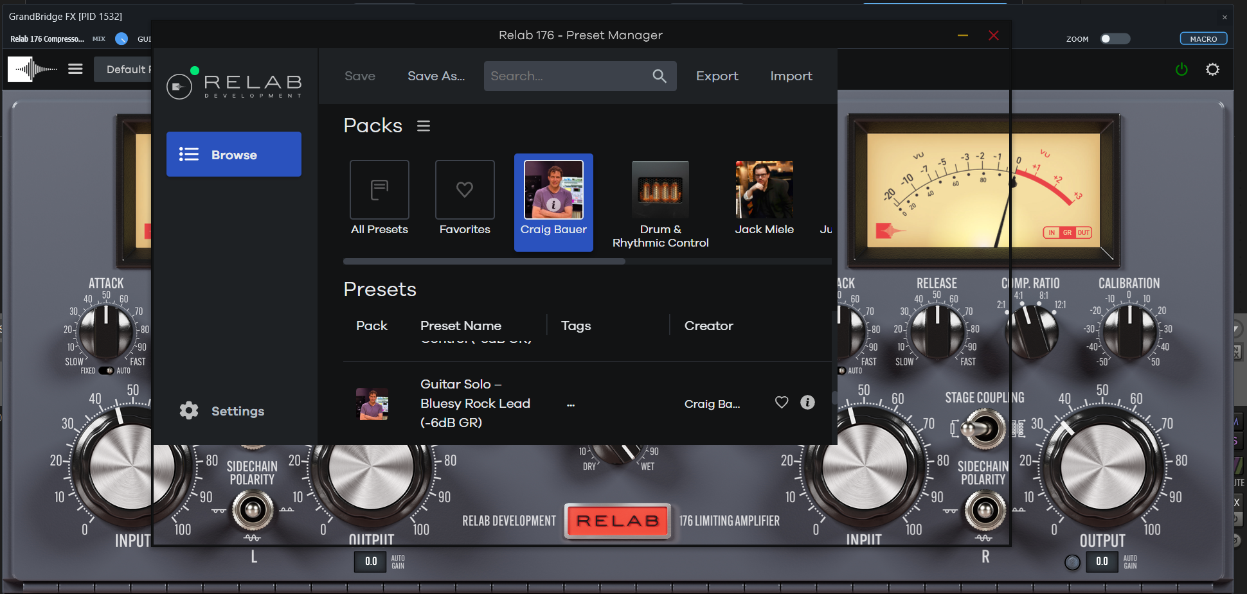This screenshot has width=1247, height=594.
Task: Select the Drum & Rhythmic Control pack
Action: [x=660, y=205]
